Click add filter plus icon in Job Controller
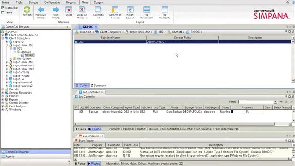This screenshot has height=166, width=295. tap(281, 101)
